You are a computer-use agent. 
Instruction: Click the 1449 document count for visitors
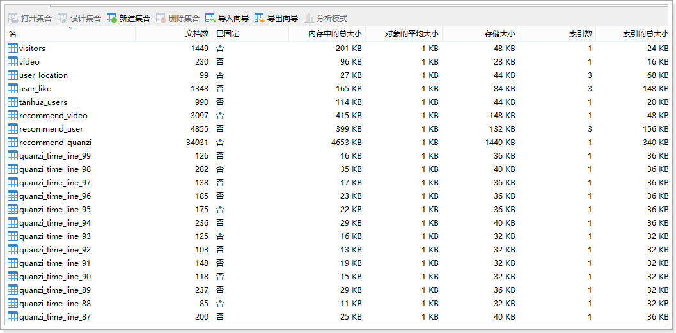(200, 48)
